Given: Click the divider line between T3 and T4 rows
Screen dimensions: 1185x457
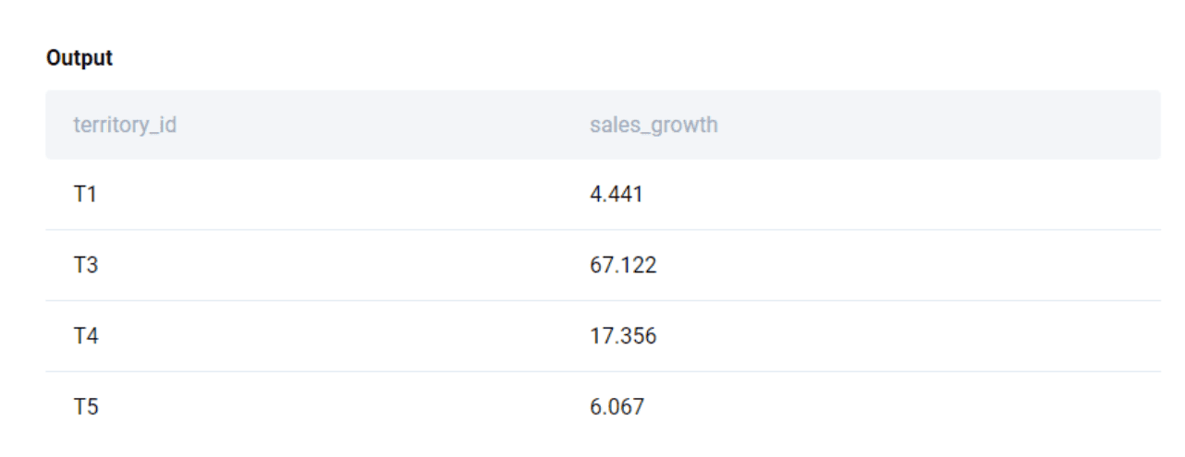Looking at the screenshot, I should (603, 300).
